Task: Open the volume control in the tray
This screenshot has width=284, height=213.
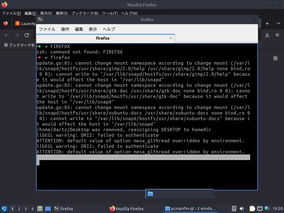Action: [242, 209]
